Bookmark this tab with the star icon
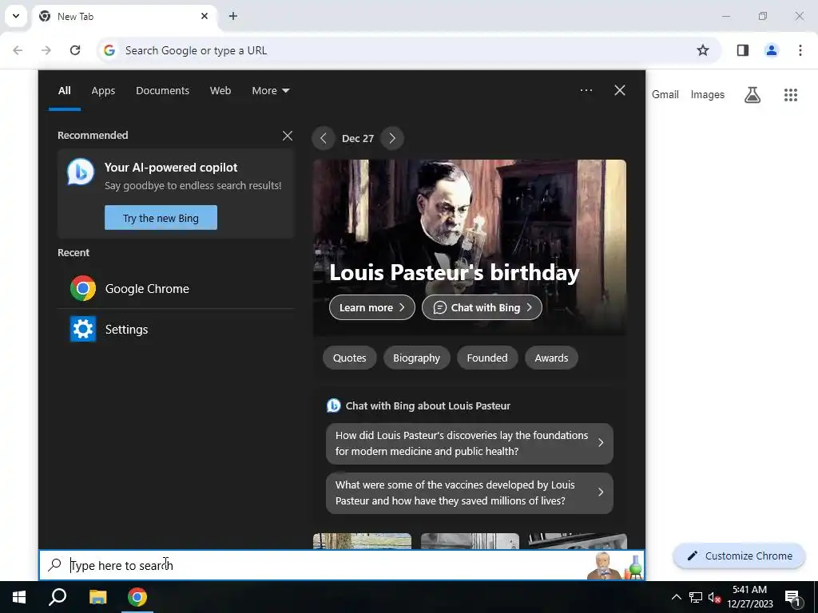This screenshot has width=818, height=613. tap(703, 50)
